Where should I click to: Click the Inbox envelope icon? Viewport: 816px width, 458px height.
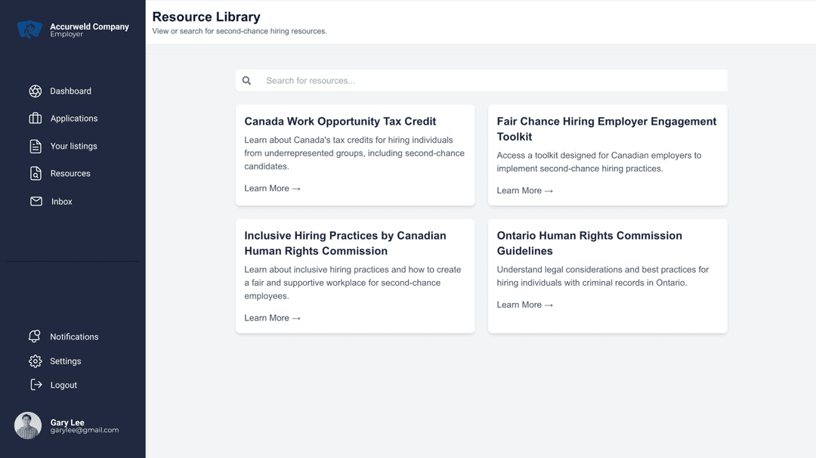point(36,202)
